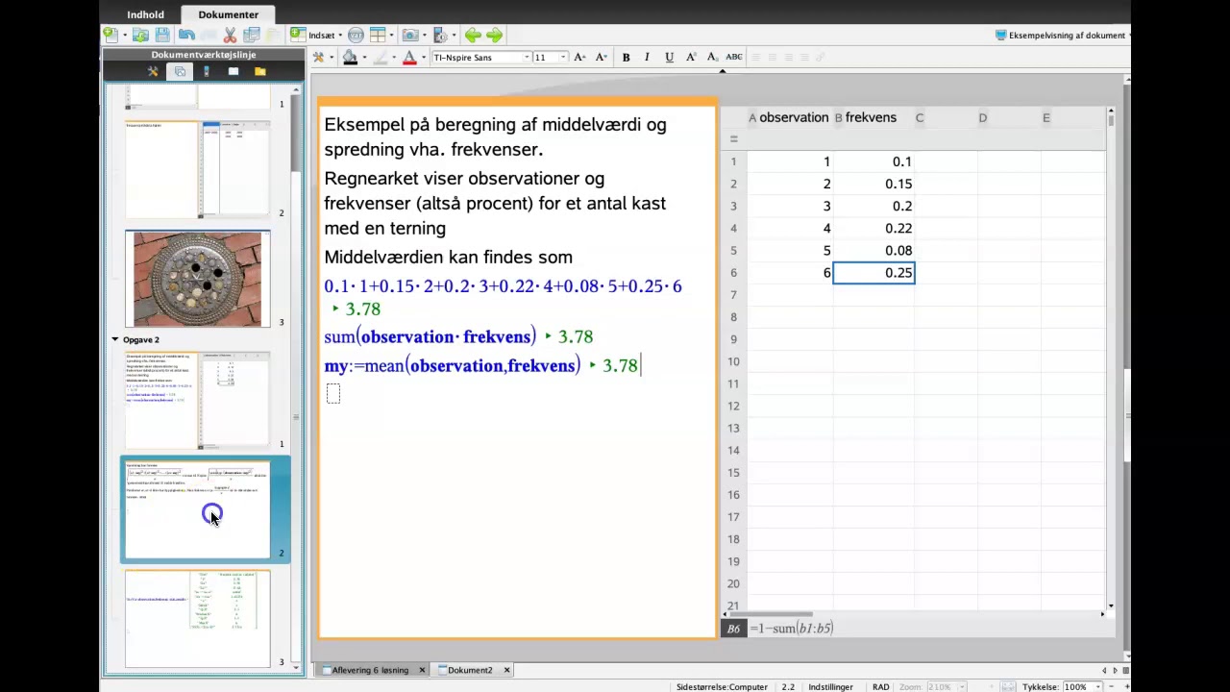Open the red text color swatch

pyautogui.click(x=409, y=58)
